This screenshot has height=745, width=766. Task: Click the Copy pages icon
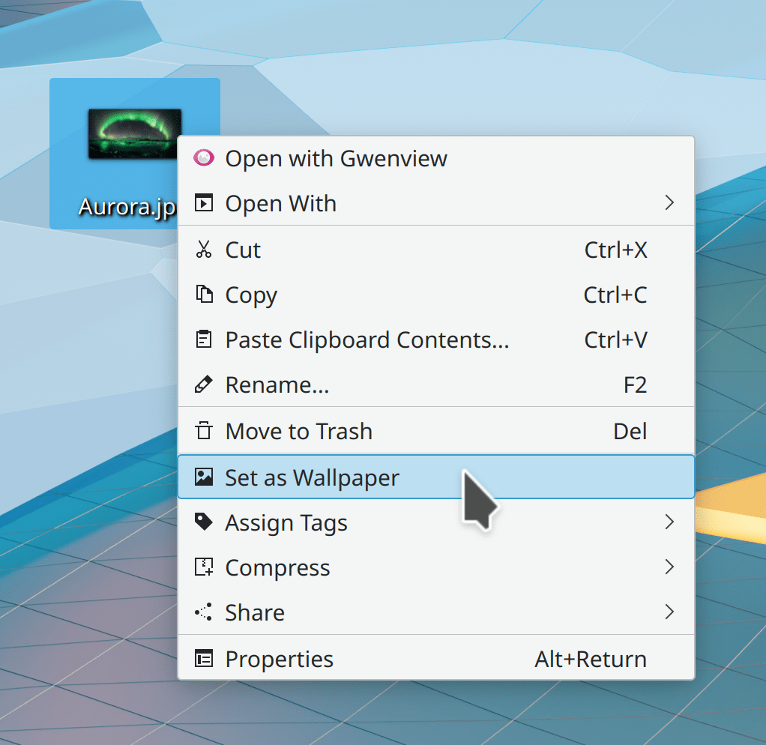click(203, 295)
